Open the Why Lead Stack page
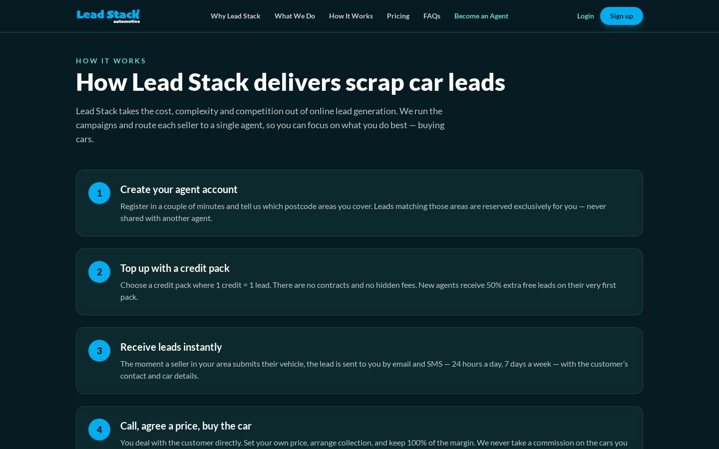719x449 pixels. click(236, 16)
